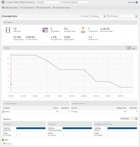Viewport: 140px width, 147px height.
Task: Click Link to This Report
Action: [x=27, y=8]
